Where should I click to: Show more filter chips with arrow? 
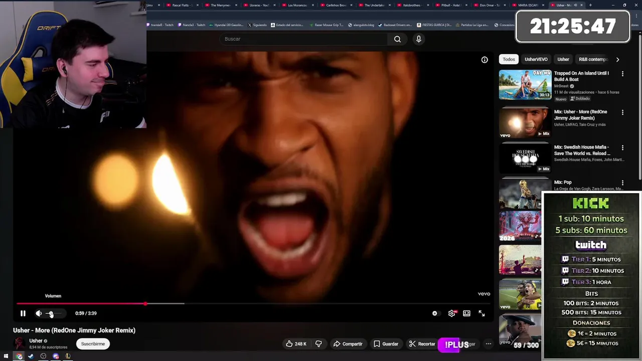[617, 59]
